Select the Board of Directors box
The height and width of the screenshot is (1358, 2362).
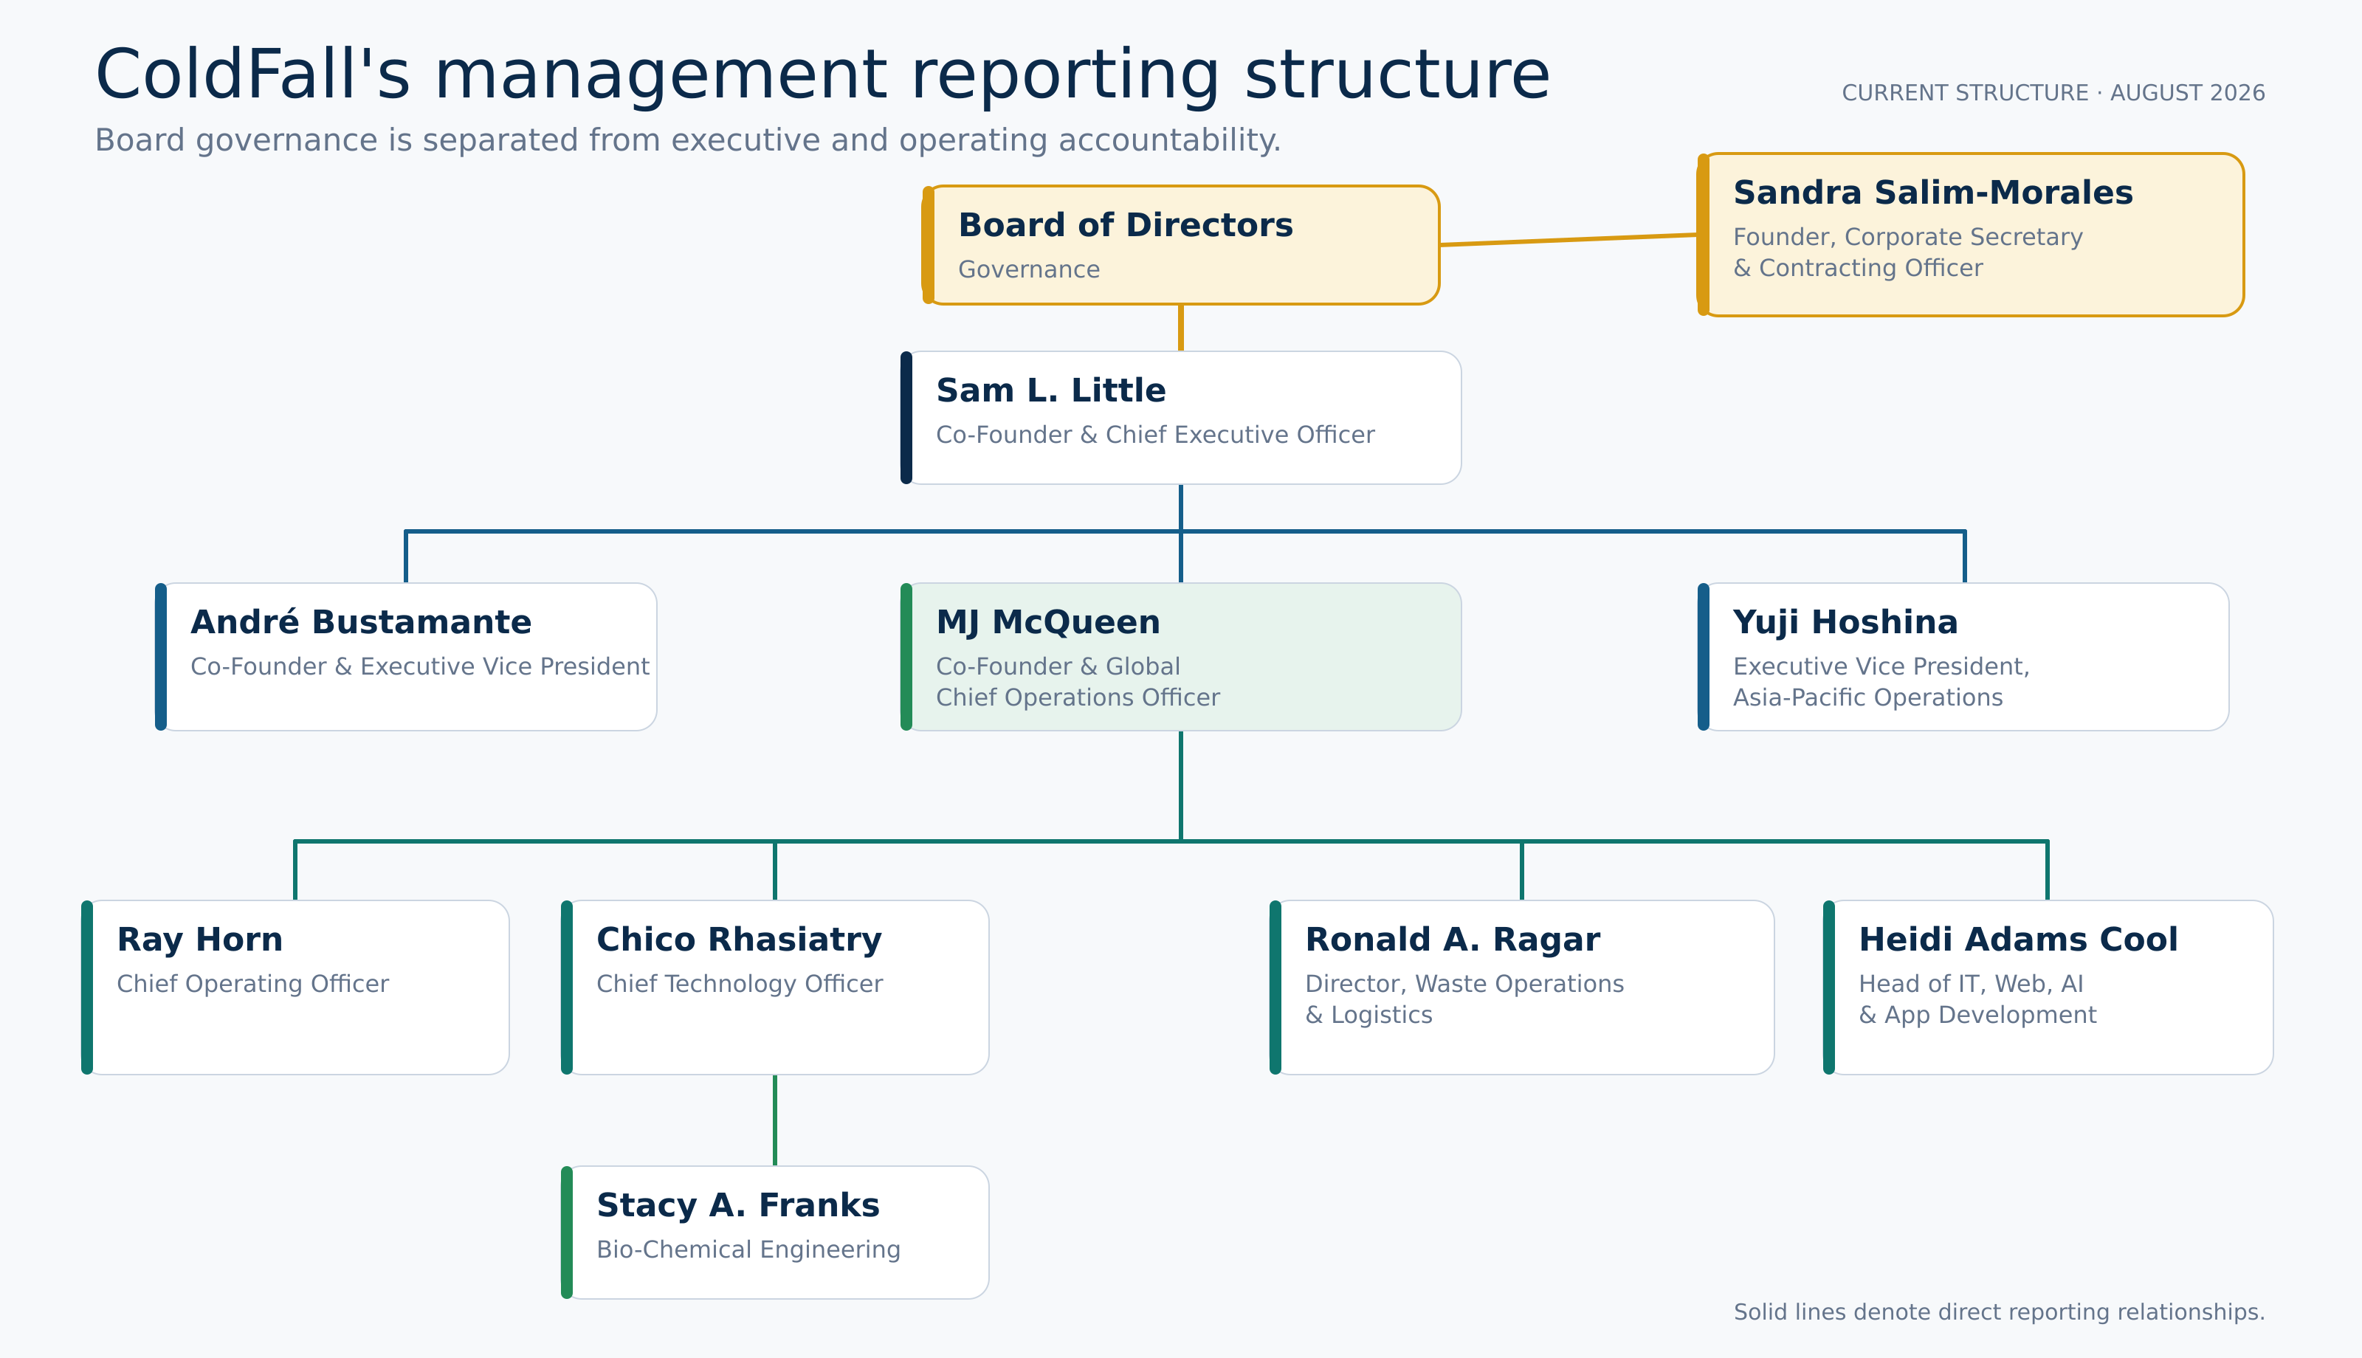pyautogui.click(x=1180, y=245)
